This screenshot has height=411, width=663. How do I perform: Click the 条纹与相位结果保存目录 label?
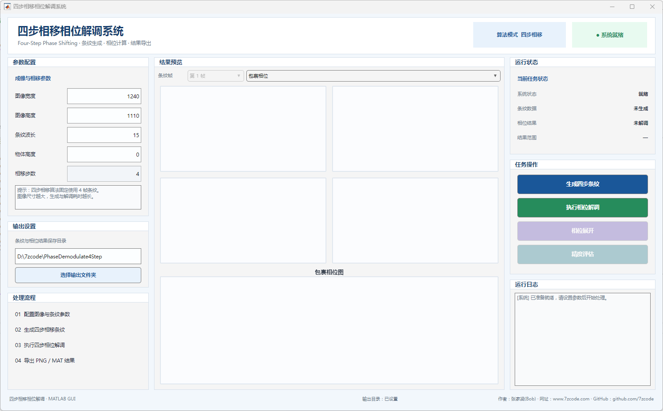(x=41, y=241)
